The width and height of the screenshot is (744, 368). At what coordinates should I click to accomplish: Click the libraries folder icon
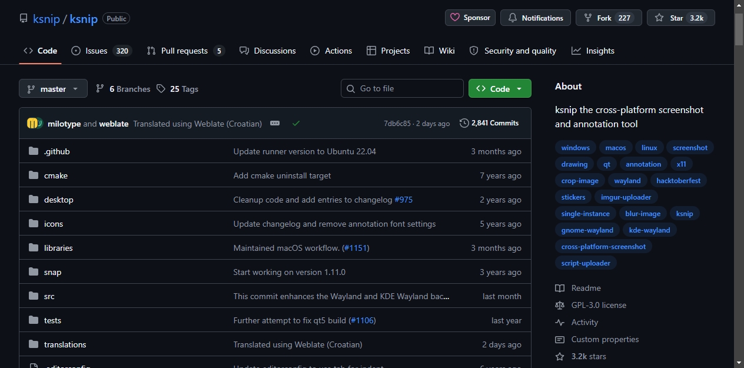(34, 248)
